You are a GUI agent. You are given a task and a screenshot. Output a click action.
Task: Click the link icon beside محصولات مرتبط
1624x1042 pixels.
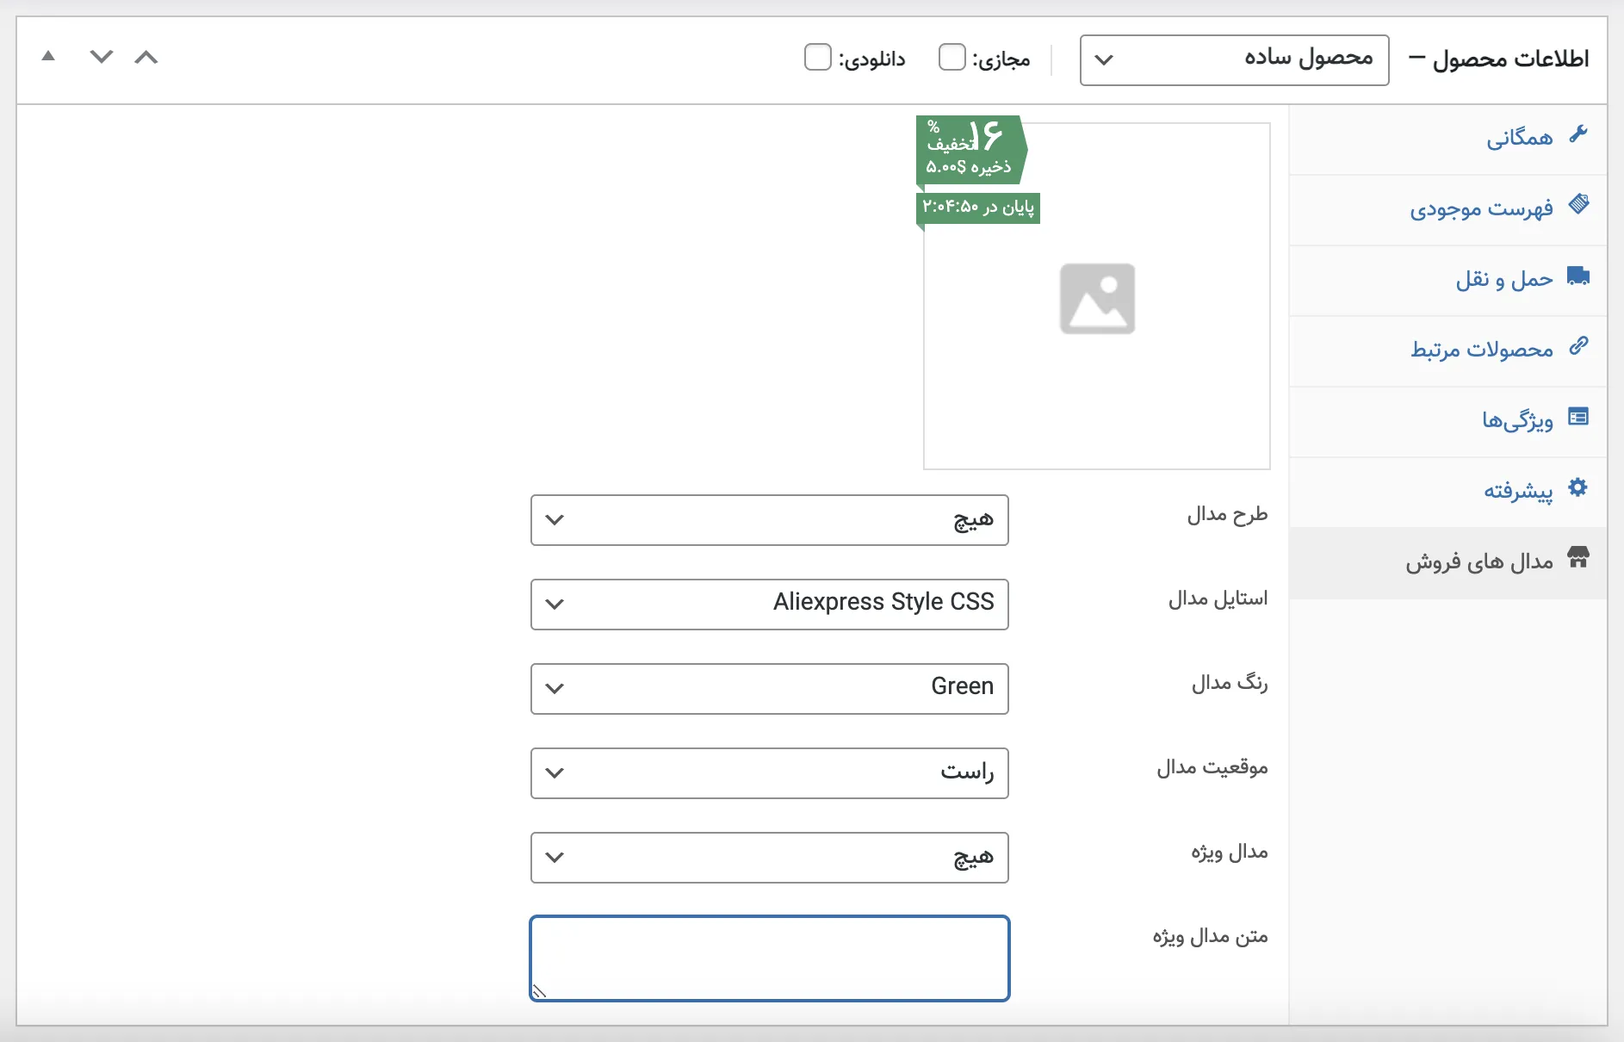1578,346
